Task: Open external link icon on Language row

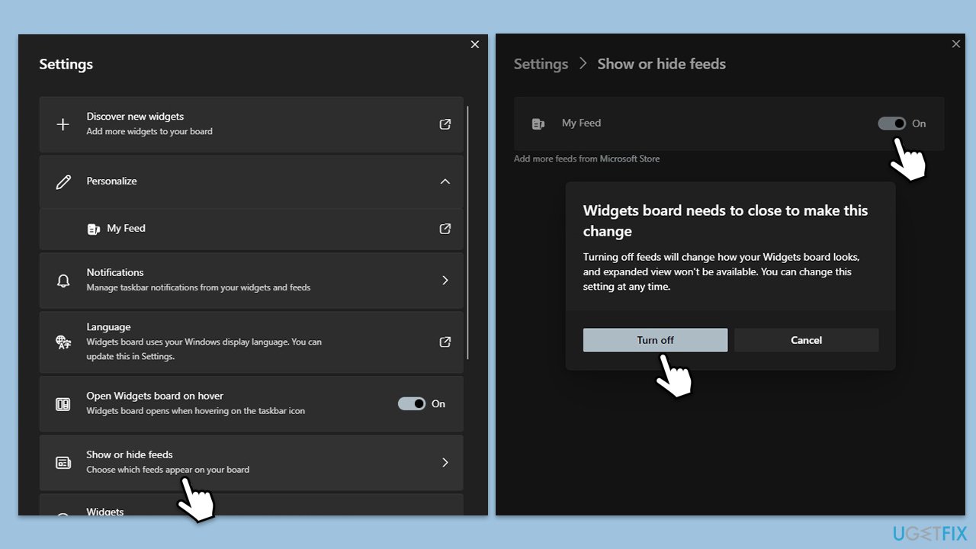Action: [x=445, y=342]
